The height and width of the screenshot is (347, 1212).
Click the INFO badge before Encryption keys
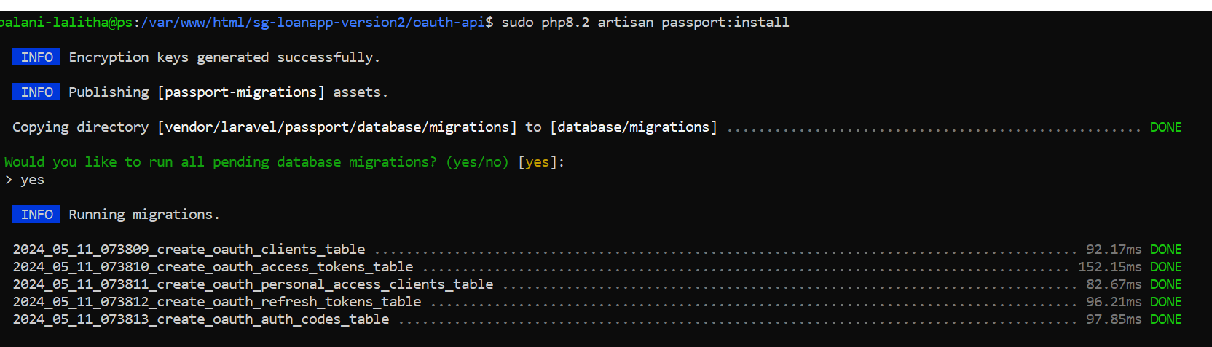coord(36,57)
